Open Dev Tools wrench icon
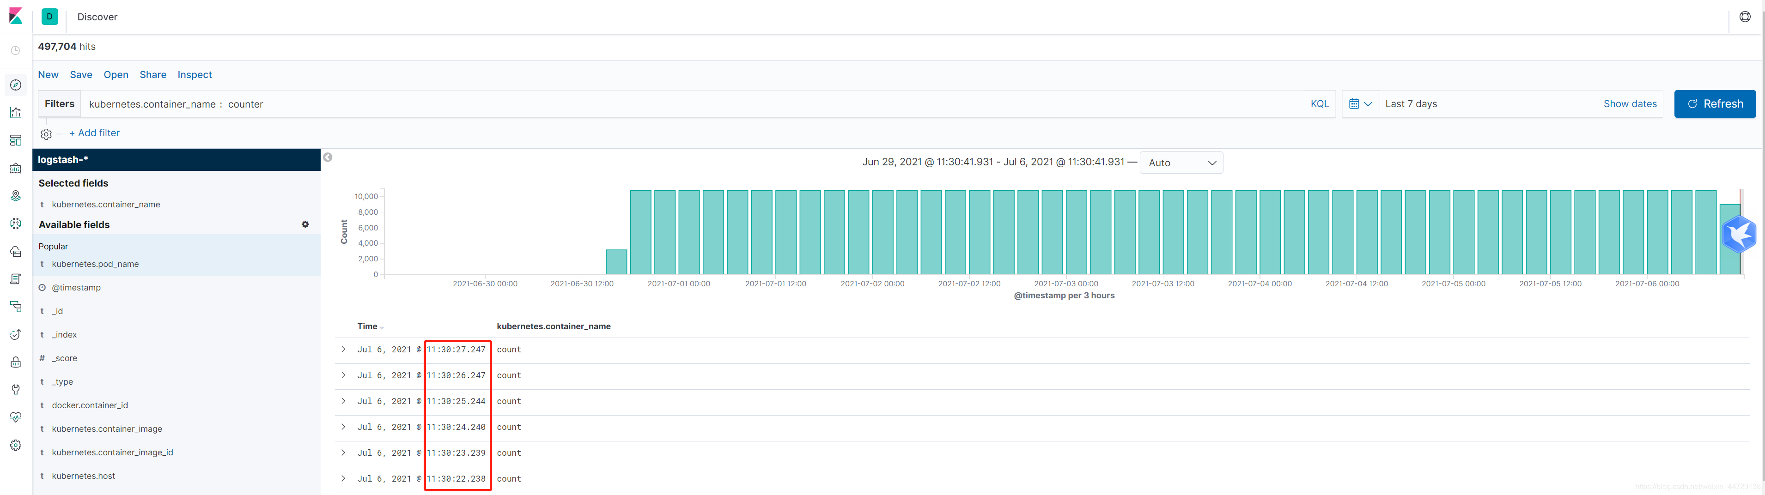This screenshot has width=1765, height=495. click(x=16, y=390)
